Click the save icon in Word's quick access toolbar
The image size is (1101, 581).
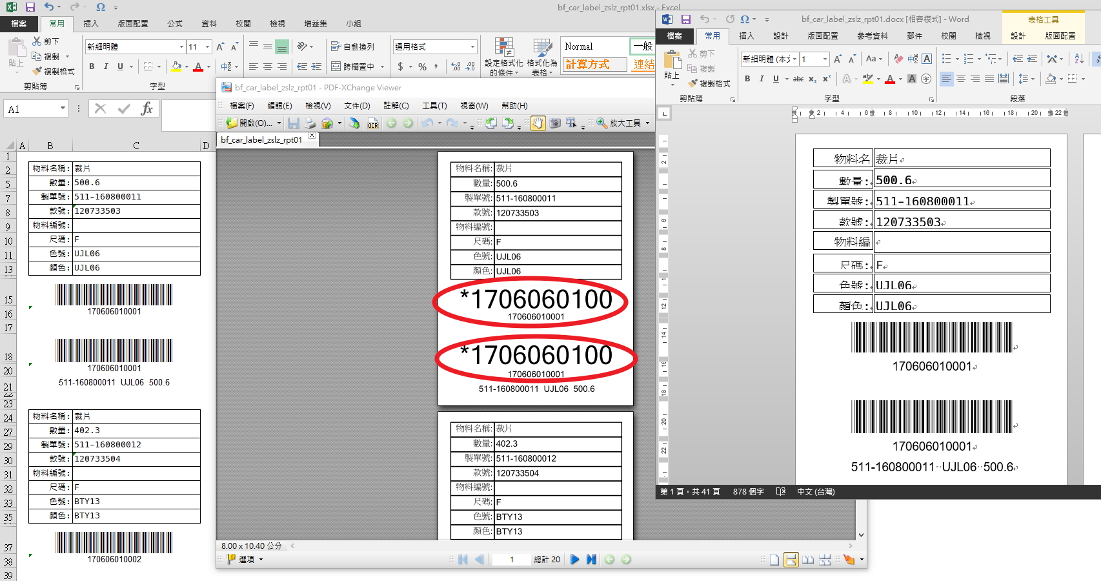click(x=686, y=19)
